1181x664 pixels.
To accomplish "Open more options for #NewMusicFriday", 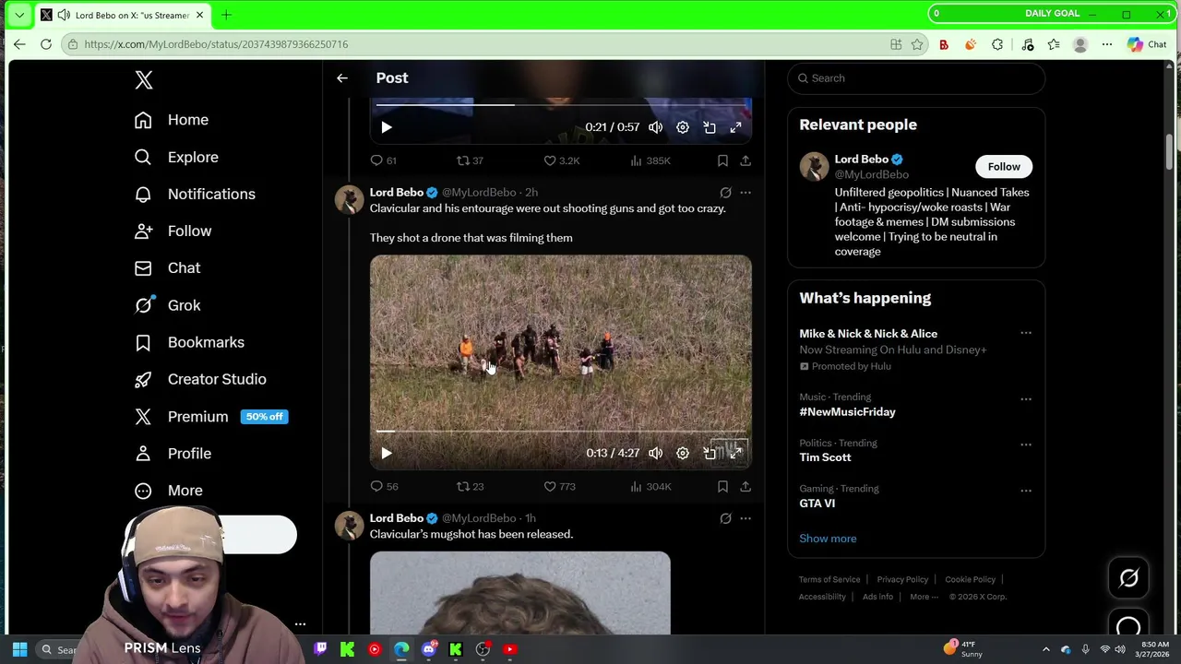I will point(1026,399).
